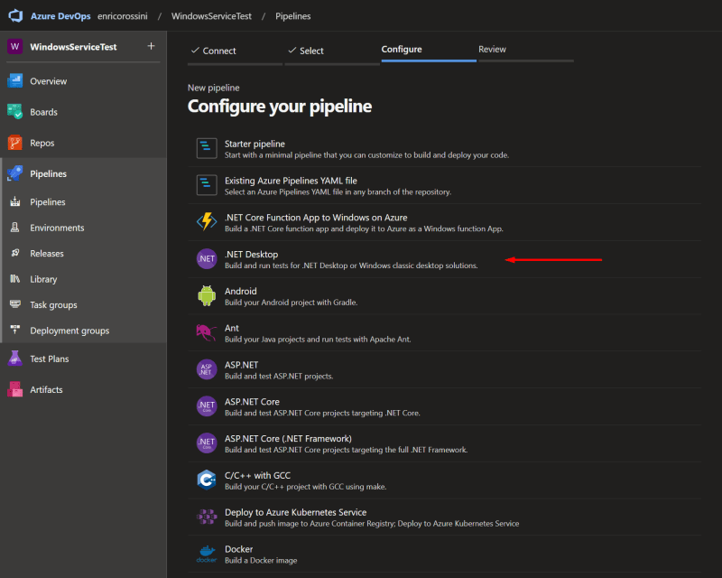Open the Repos section label
Viewport: 722px width, 578px height.
[42, 143]
